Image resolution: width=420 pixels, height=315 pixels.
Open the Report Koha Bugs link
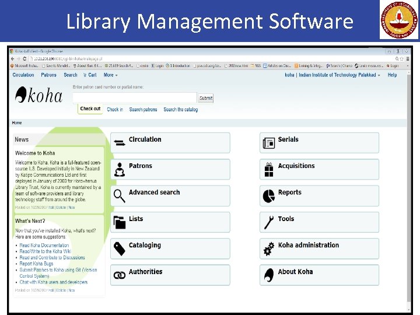click(x=36, y=264)
